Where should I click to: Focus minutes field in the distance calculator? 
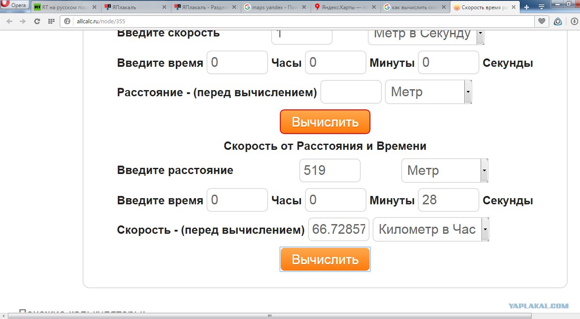click(x=335, y=62)
